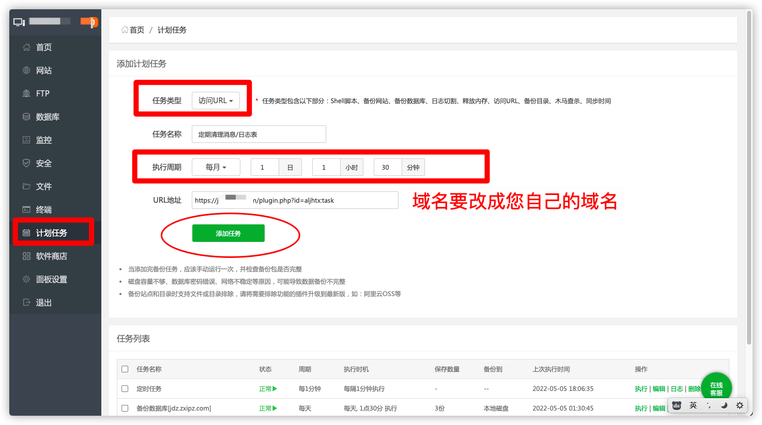Viewport: 762px width, 425px height.
Task: Click the server monitor icon at sidebar top
Action: coord(19,22)
